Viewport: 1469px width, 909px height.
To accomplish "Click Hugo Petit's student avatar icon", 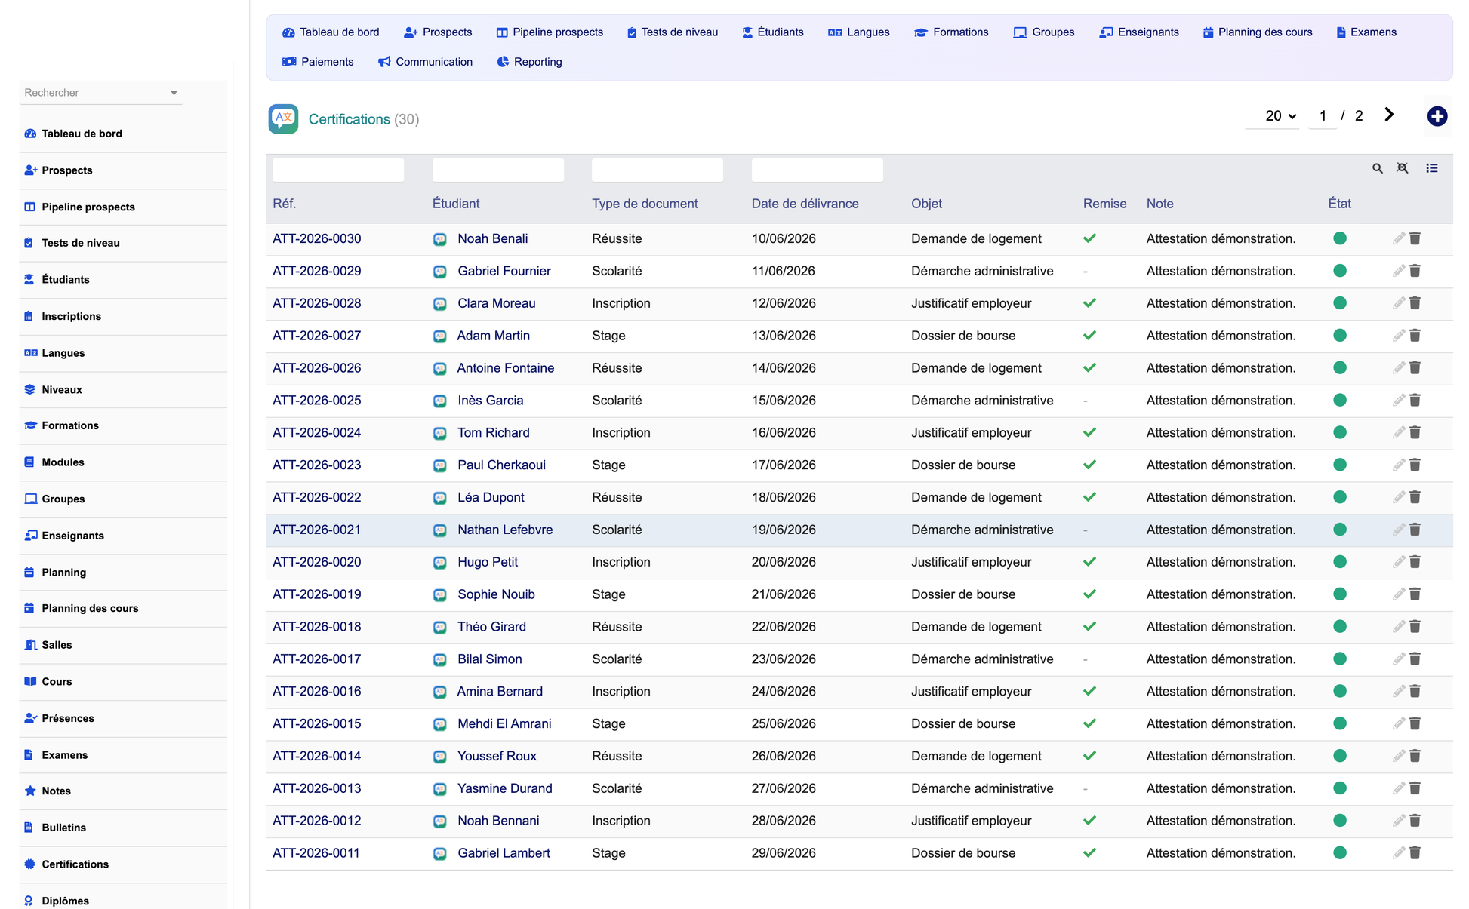I will click(x=439, y=563).
